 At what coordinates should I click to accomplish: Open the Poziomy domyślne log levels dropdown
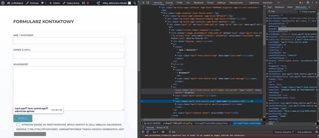tap(284, 132)
